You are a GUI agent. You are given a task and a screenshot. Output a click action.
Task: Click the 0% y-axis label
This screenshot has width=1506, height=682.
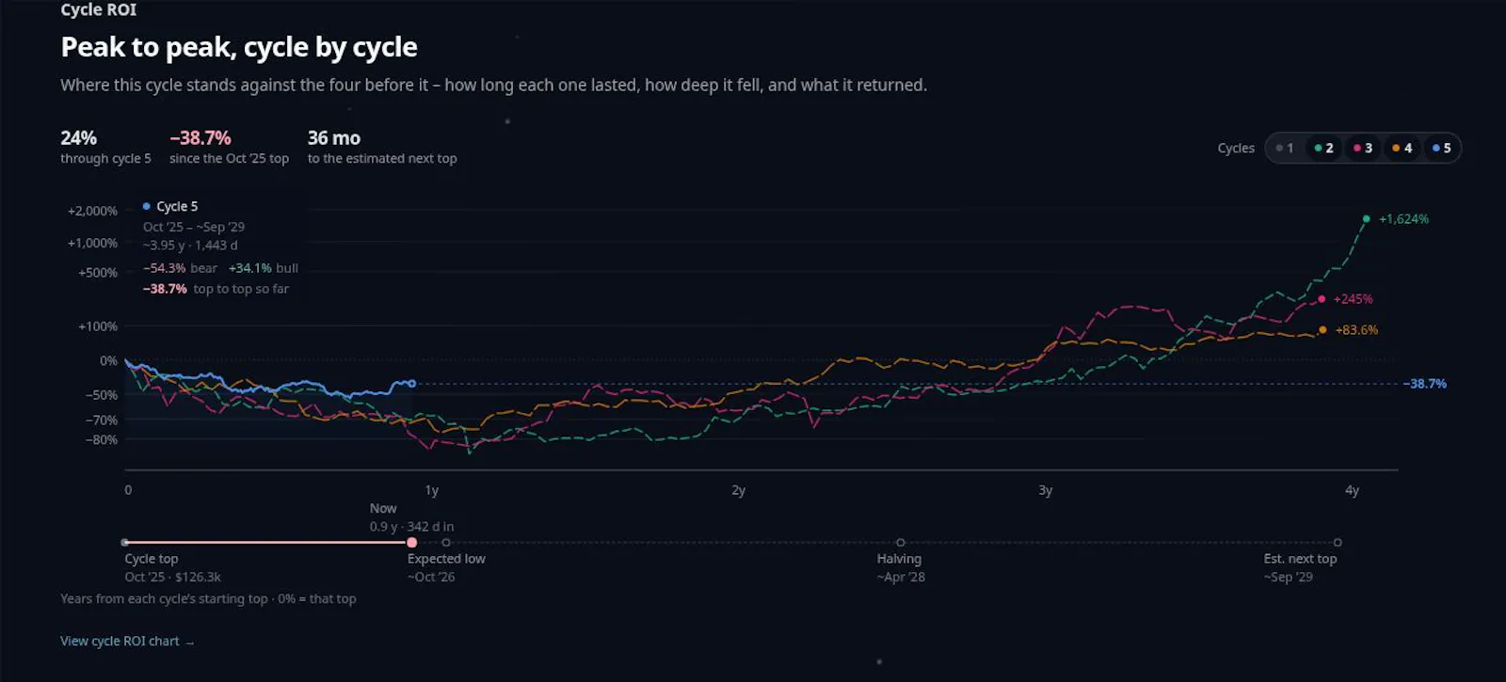click(x=108, y=360)
